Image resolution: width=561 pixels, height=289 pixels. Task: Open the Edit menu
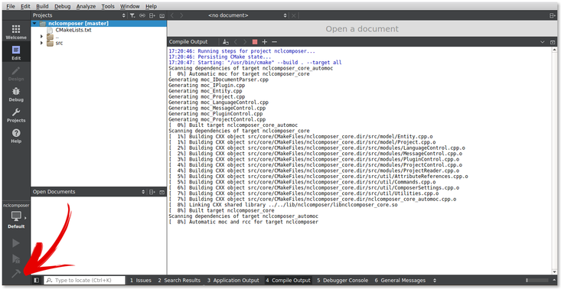coord(25,6)
